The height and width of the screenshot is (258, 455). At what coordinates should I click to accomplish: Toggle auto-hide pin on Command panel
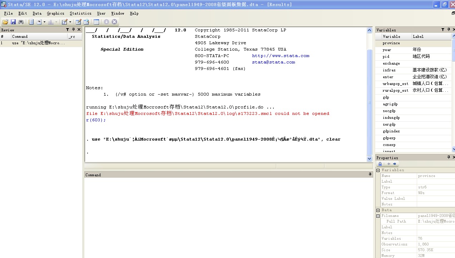pyautogui.click(x=370, y=174)
